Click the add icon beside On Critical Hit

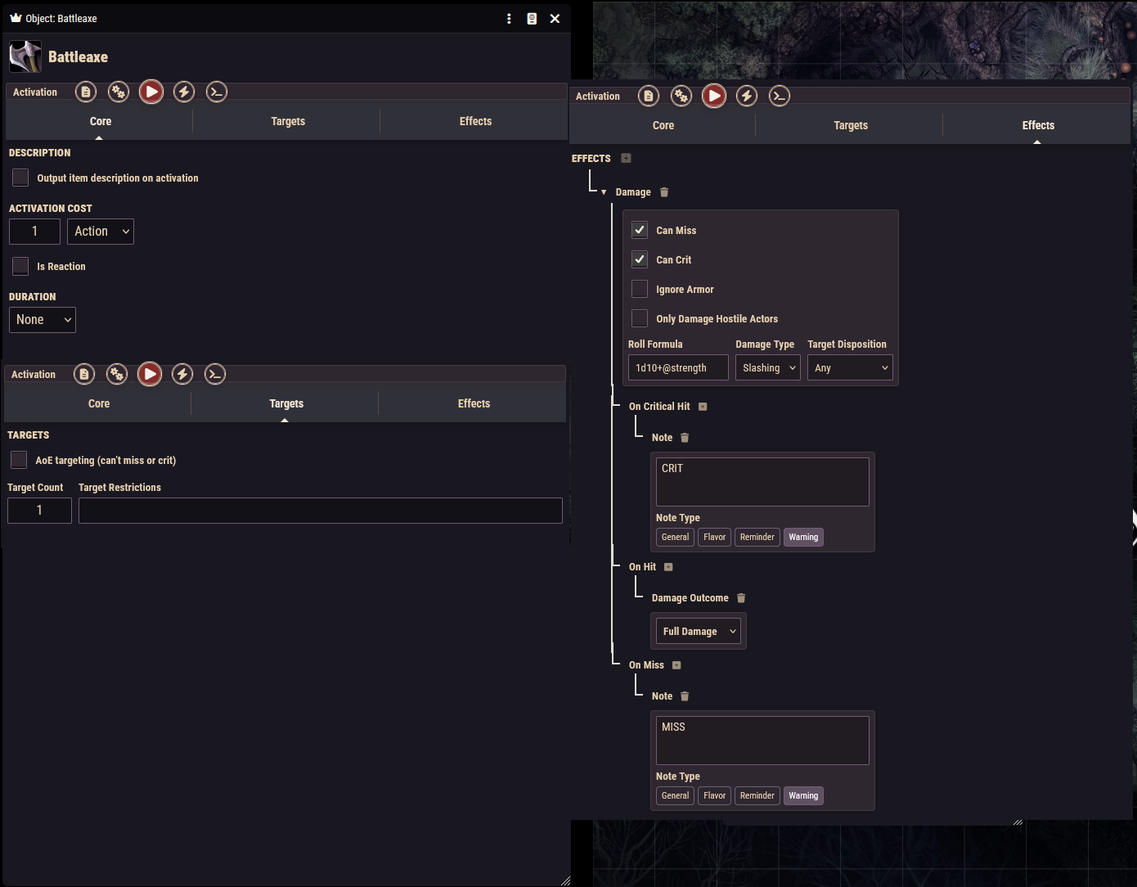tap(703, 407)
